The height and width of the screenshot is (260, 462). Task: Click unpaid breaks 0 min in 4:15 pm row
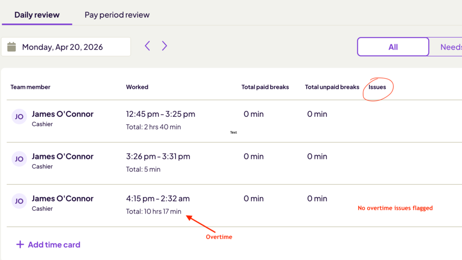pos(317,199)
